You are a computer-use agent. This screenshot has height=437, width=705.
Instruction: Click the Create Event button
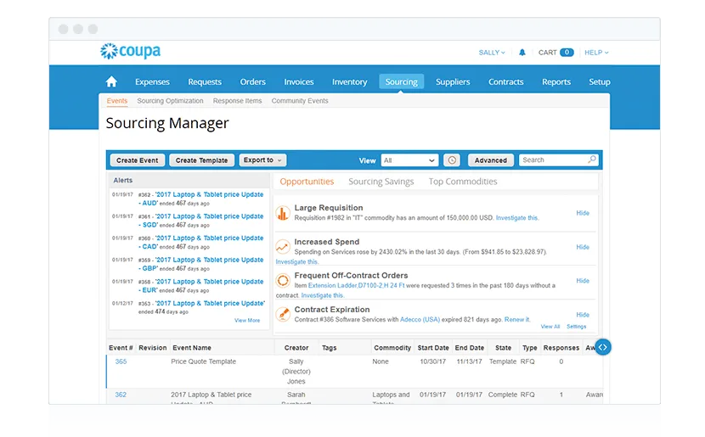point(137,160)
